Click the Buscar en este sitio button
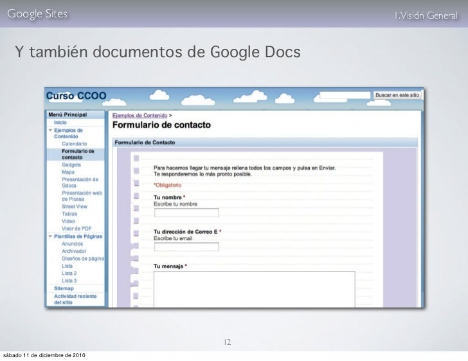 [x=397, y=95]
